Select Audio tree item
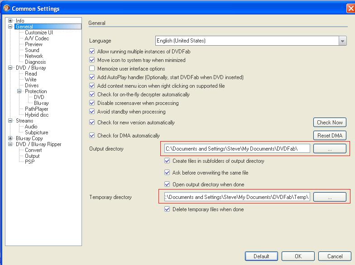Viewport: 355px width, 265px height. pyautogui.click(x=31, y=127)
